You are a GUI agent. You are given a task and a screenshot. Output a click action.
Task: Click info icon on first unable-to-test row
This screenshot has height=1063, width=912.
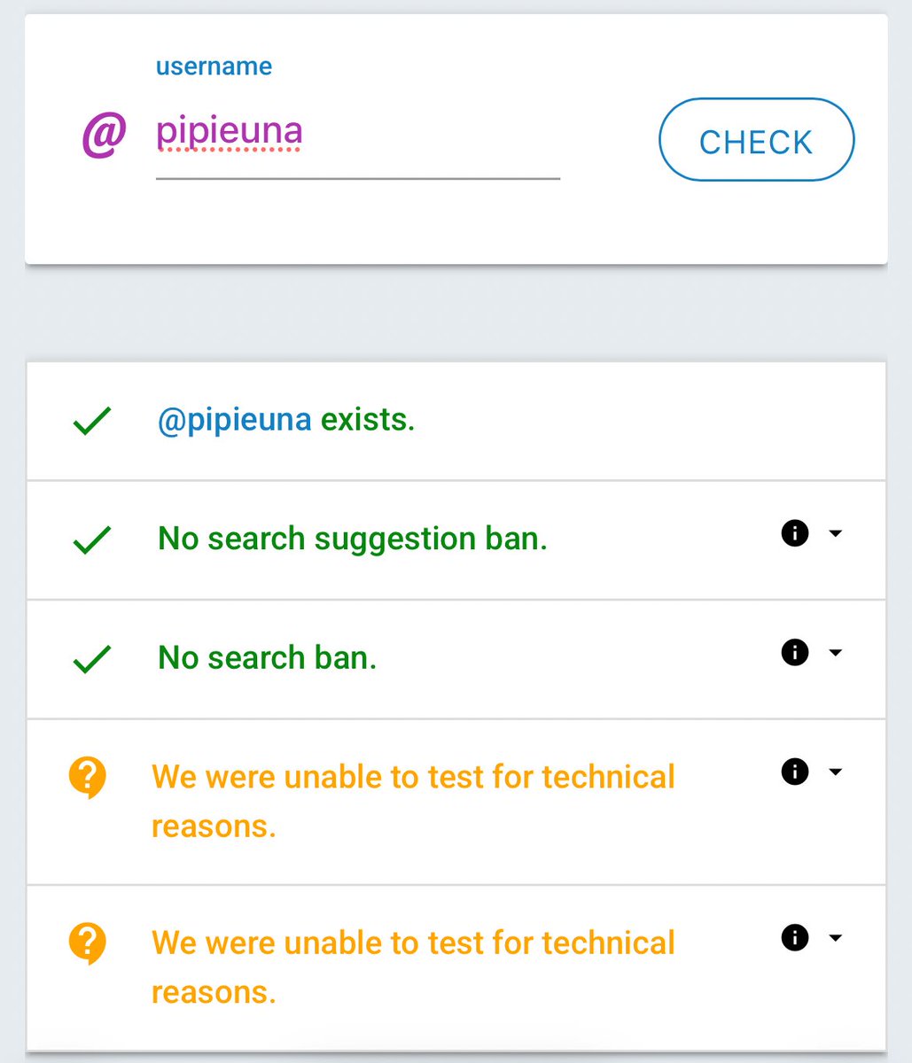click(x=795, y=772)
